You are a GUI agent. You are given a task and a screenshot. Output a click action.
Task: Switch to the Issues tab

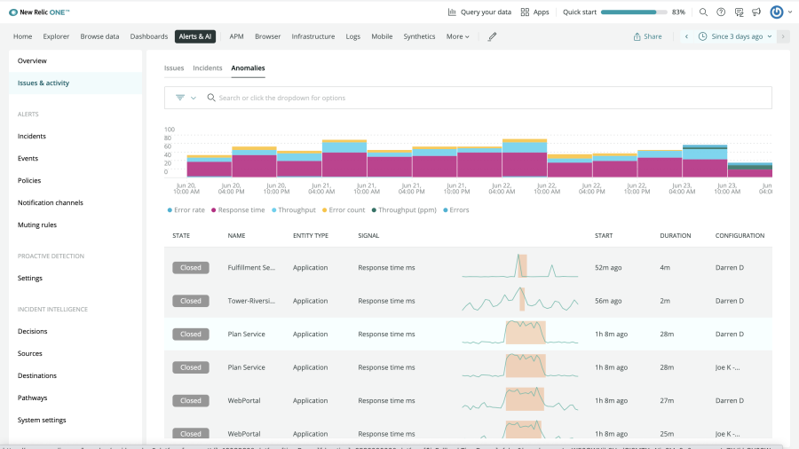click(174, 67)
